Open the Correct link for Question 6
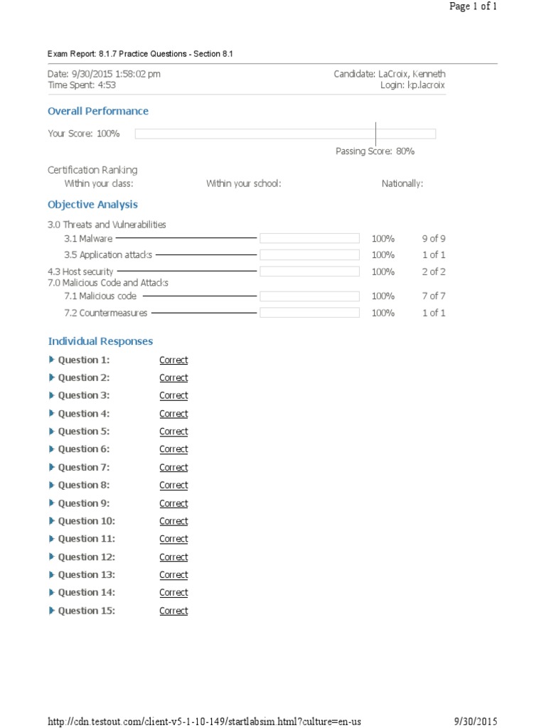 tap(173, 449)
